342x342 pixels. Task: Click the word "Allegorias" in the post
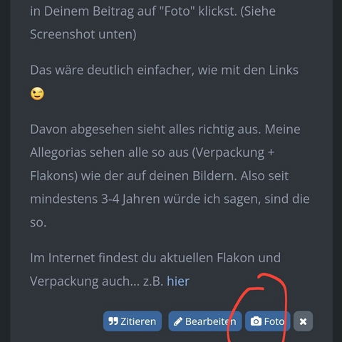58,152
